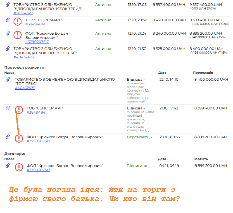This screenshot has height=213, width=233.
Task: Open paperclip attachment in Договори signed contract row
Action: (8, 166)
